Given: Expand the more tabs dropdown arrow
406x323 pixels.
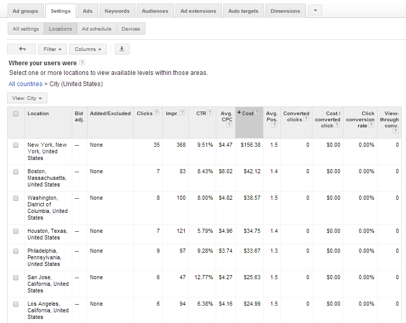Looking at the screenshot, I should (315, 10).
